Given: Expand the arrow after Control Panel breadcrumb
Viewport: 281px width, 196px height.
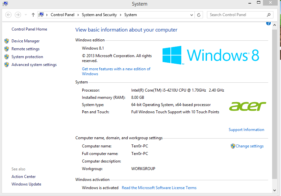Looking at the screenshot, I should [78, 15].
